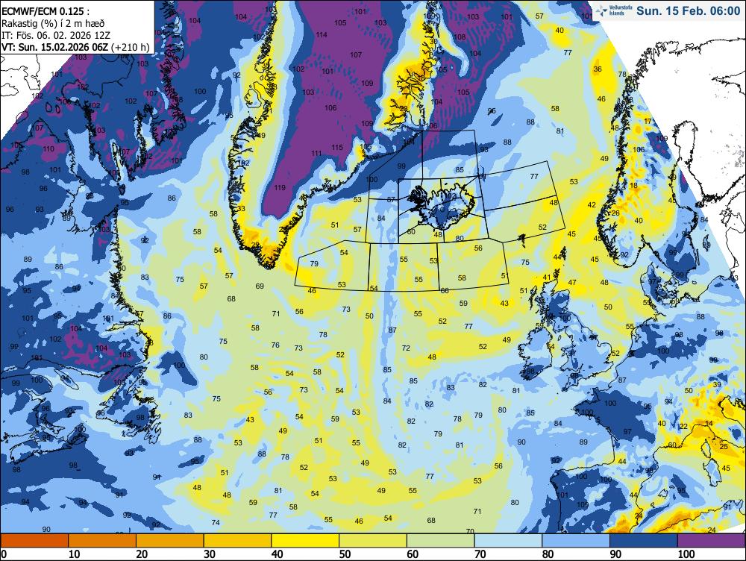Click the 17 value over northern Scandinavia
Image resolution: width=746 pixels, height=561 pixels.
[648, 122]
